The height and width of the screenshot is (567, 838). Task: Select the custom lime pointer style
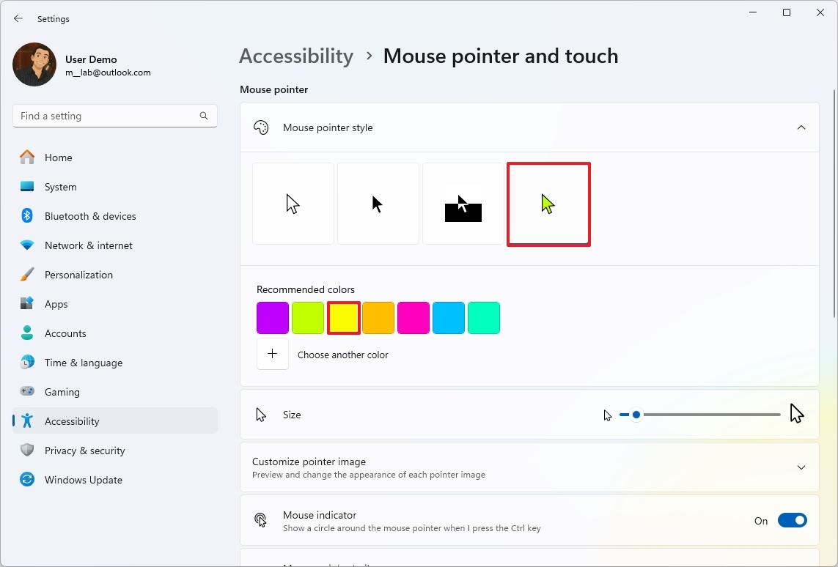point(548,204)
